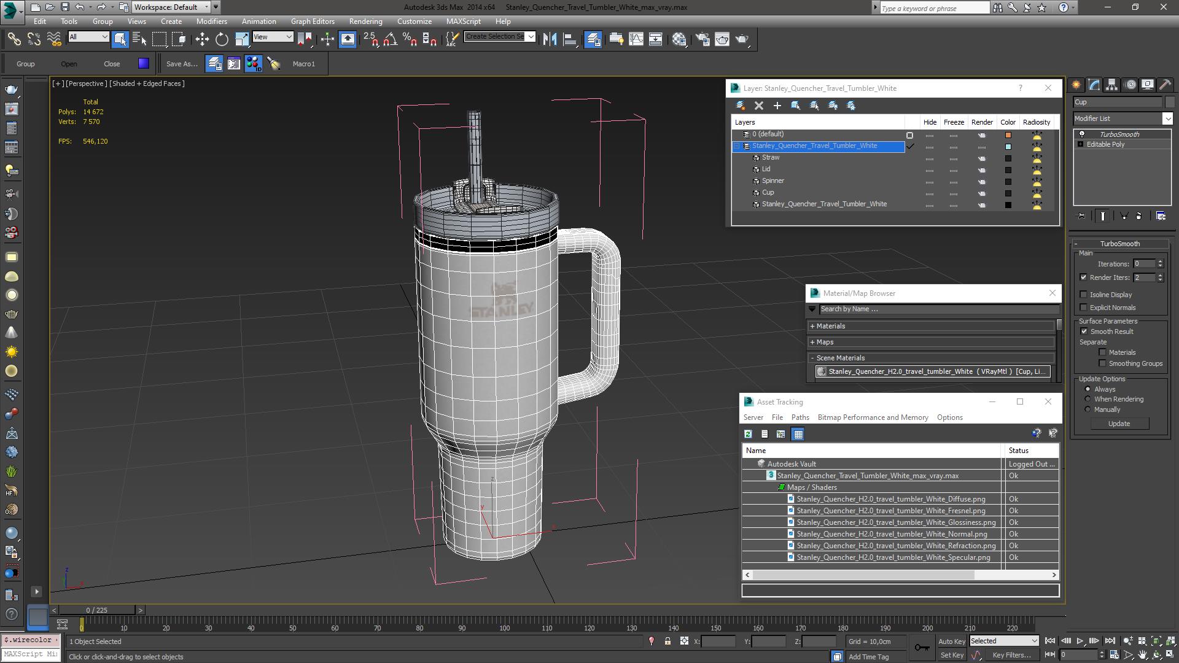Screen dimensions: 1179x663
Task: Toggle Smooth Result checkbox
Action: click(1084, 331)
